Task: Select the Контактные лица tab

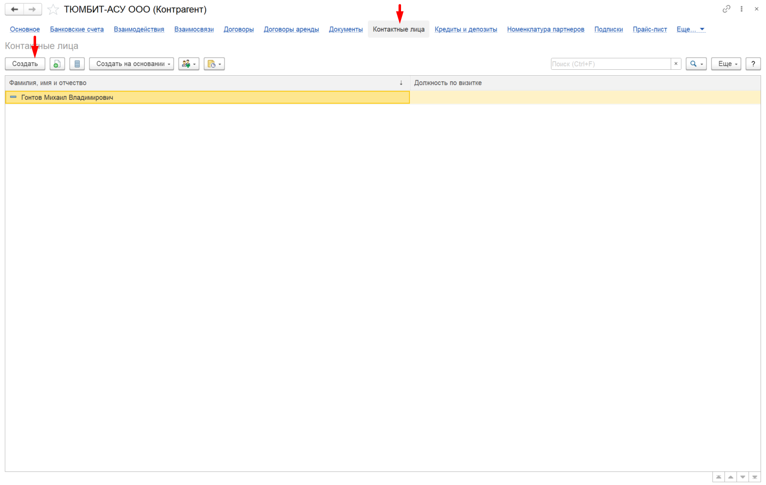Action: coord(399,29)
